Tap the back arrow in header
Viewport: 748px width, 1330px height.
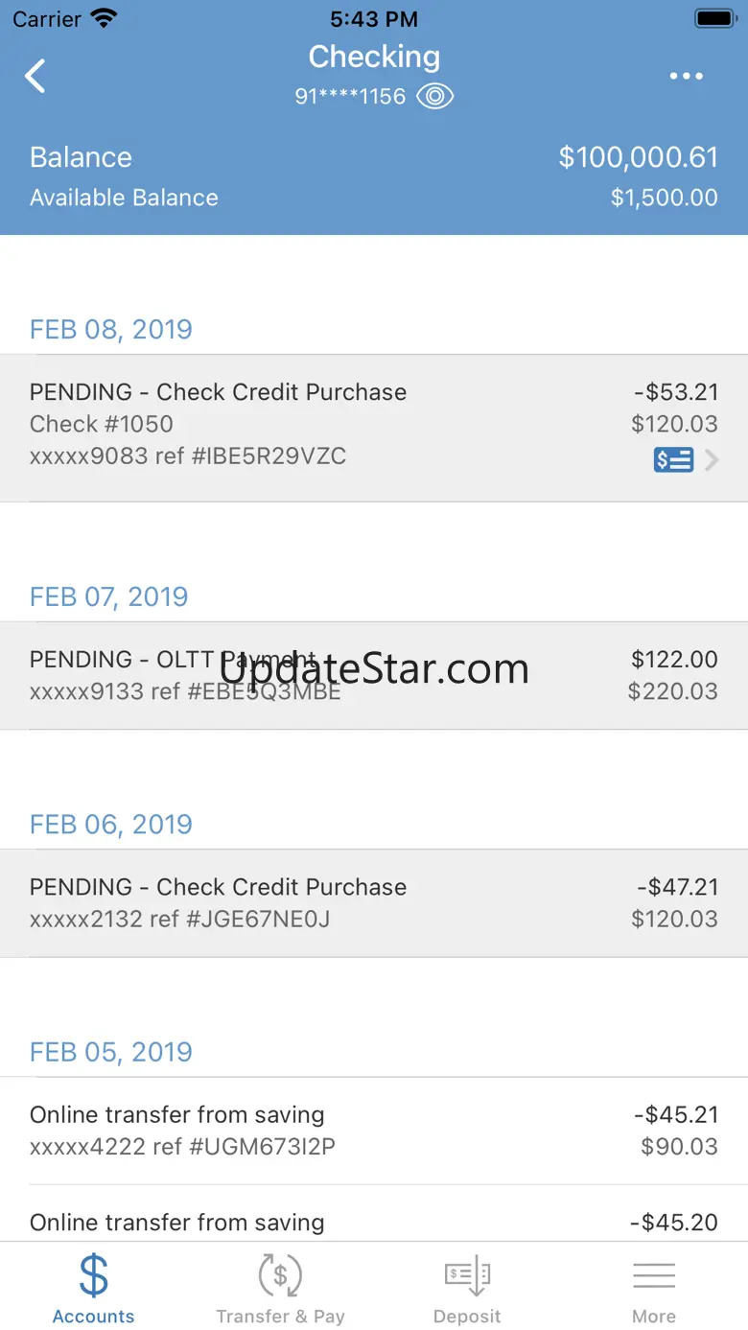click(35, 76)
